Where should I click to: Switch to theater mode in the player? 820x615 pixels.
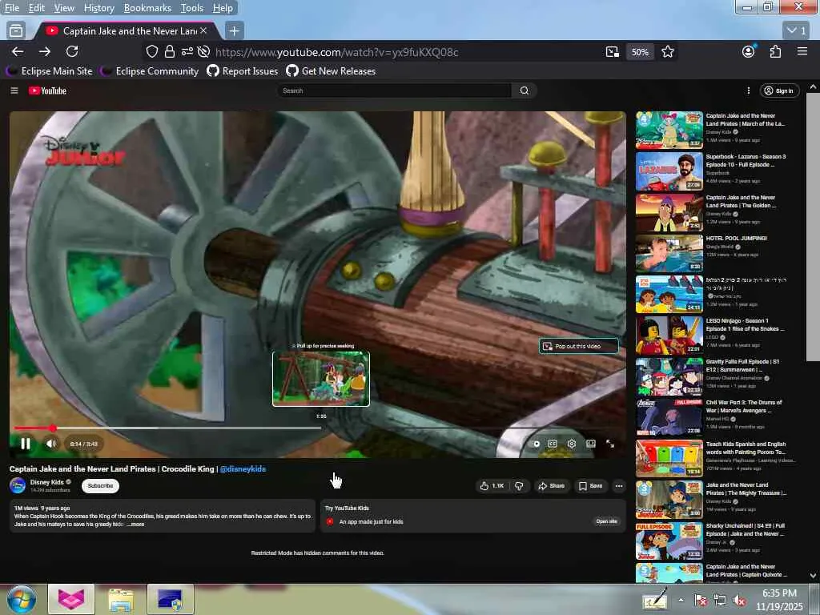tap(591, 444)
